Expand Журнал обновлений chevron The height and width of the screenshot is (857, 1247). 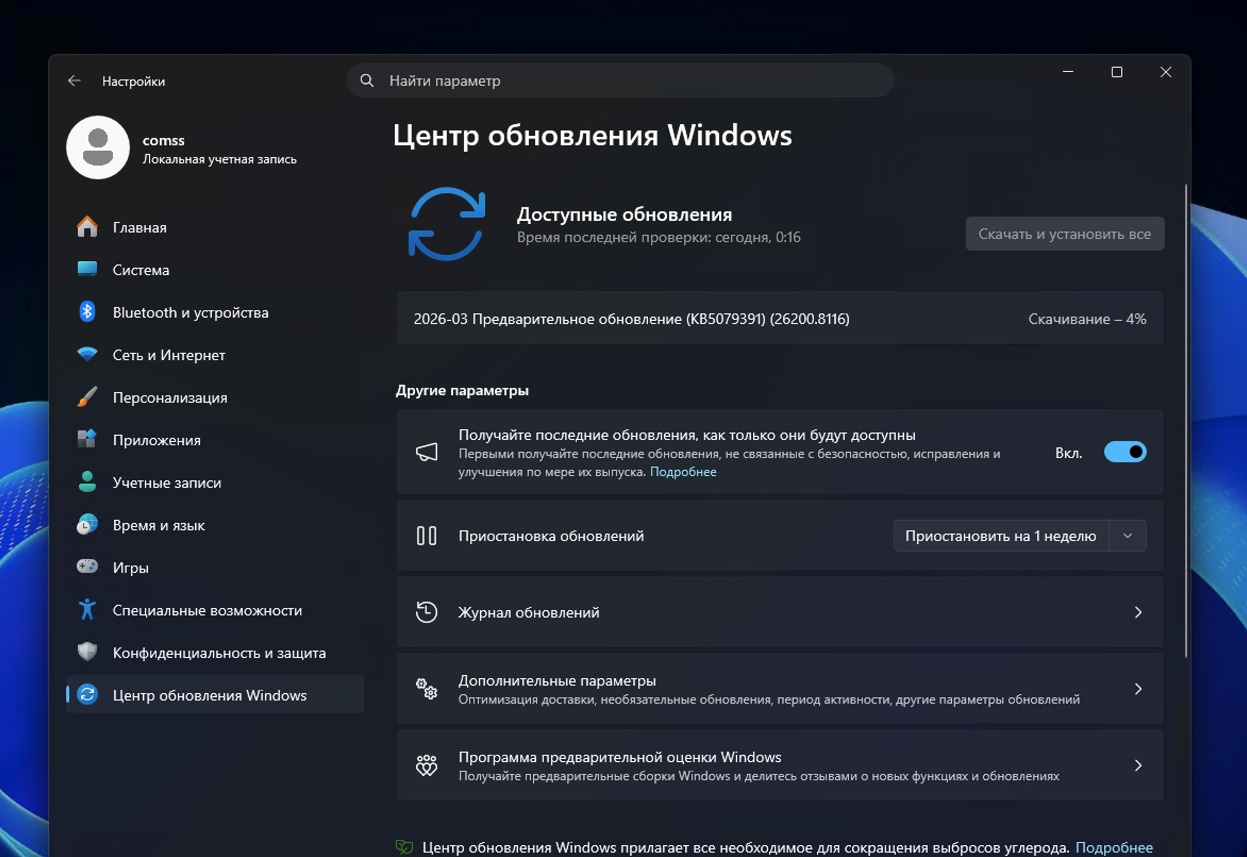coord(1137,612)
